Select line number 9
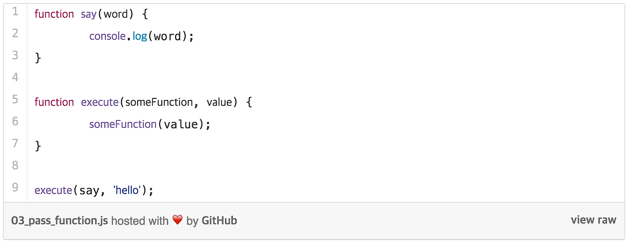Viewport: 629px width, 243px height. (15, 187)
